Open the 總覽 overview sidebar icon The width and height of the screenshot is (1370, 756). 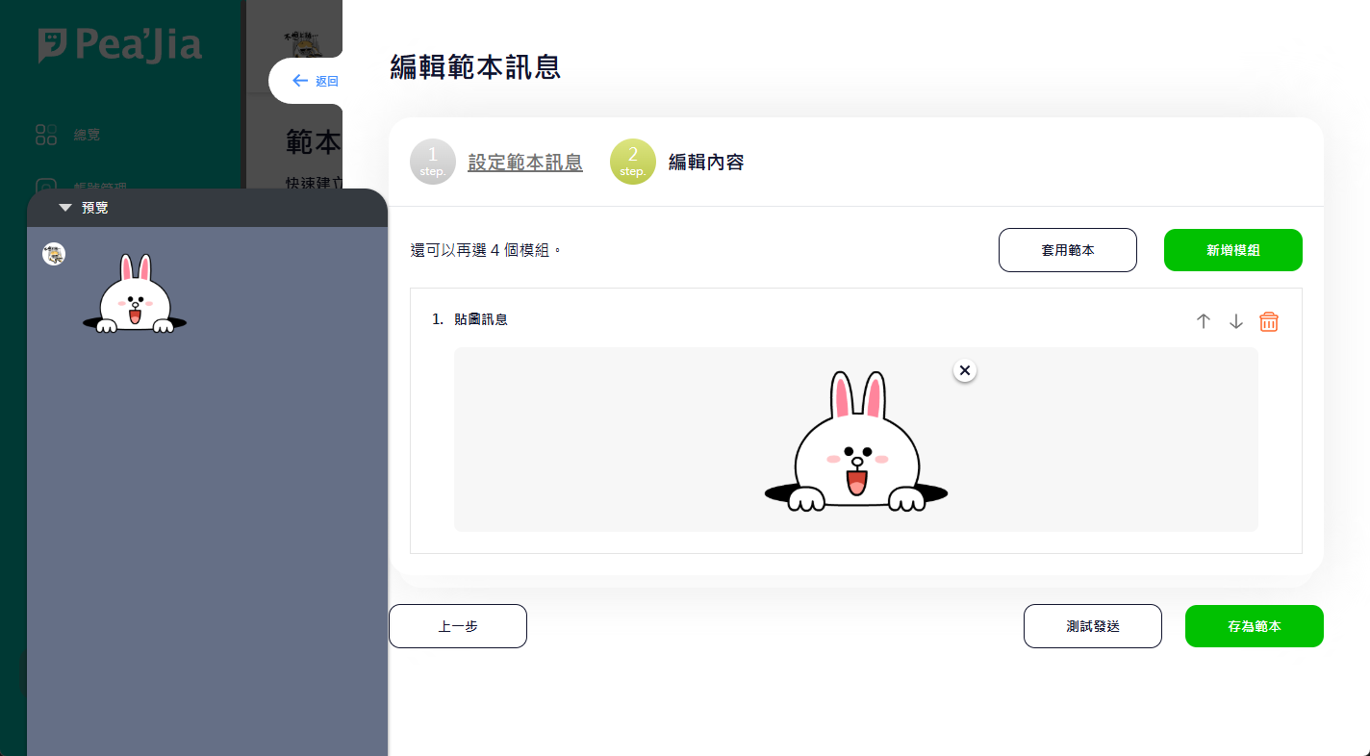tap(46, 135)
